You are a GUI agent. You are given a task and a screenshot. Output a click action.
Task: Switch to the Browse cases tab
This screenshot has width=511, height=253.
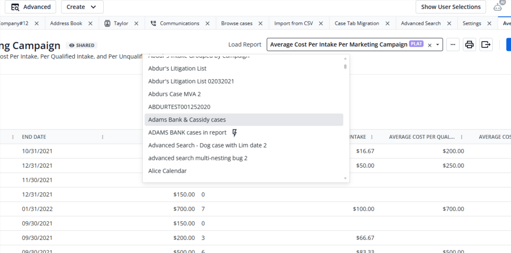pos(237,23)
